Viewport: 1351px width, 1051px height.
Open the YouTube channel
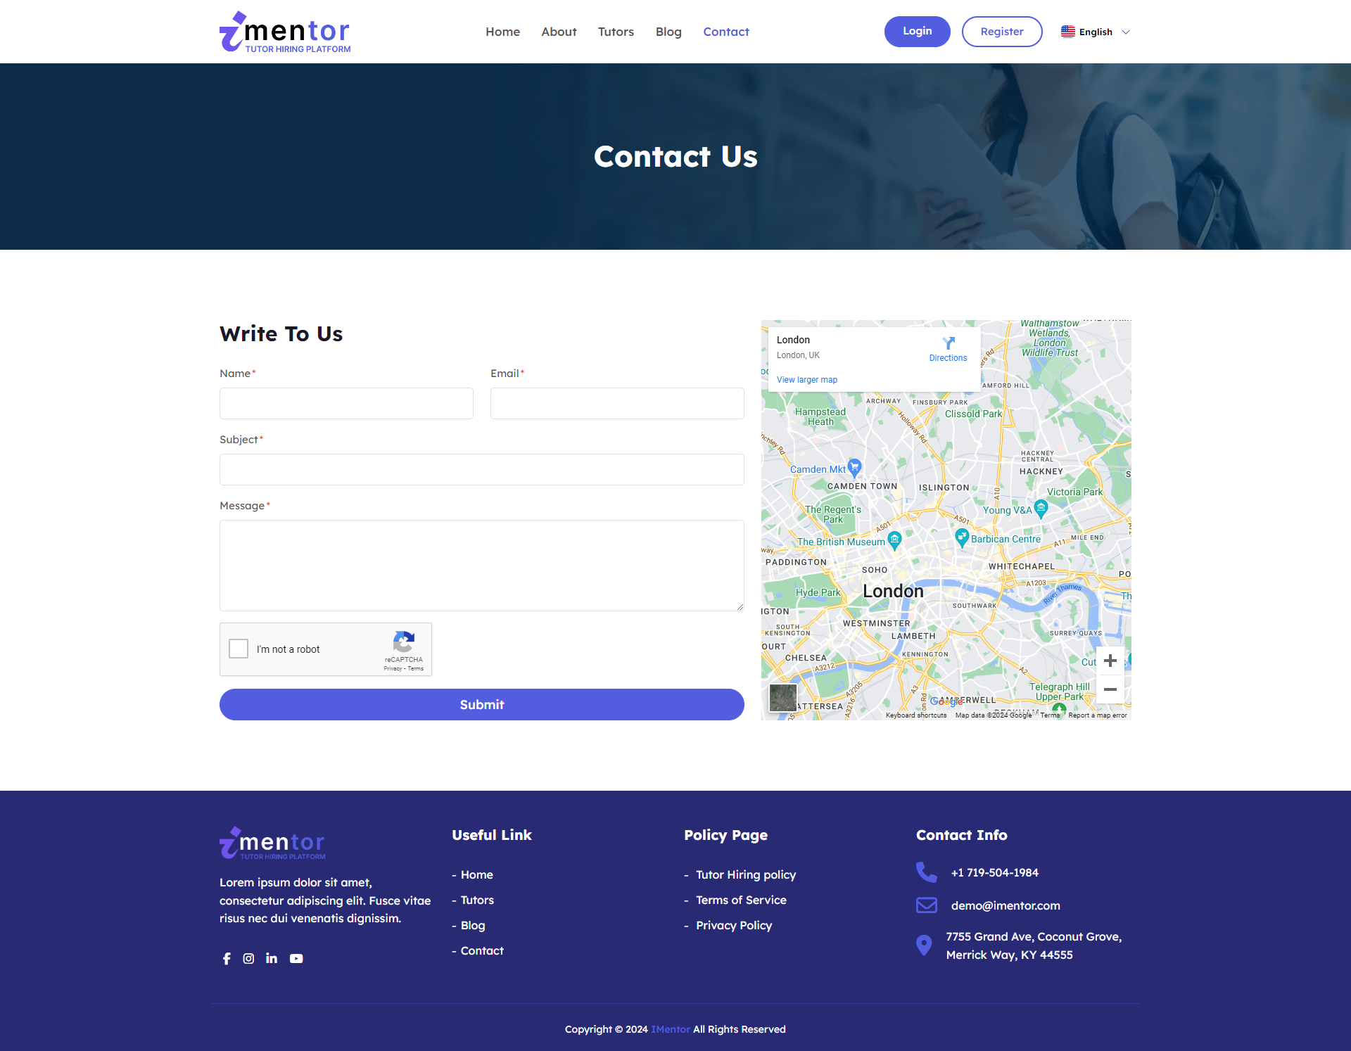click(296, 958)
